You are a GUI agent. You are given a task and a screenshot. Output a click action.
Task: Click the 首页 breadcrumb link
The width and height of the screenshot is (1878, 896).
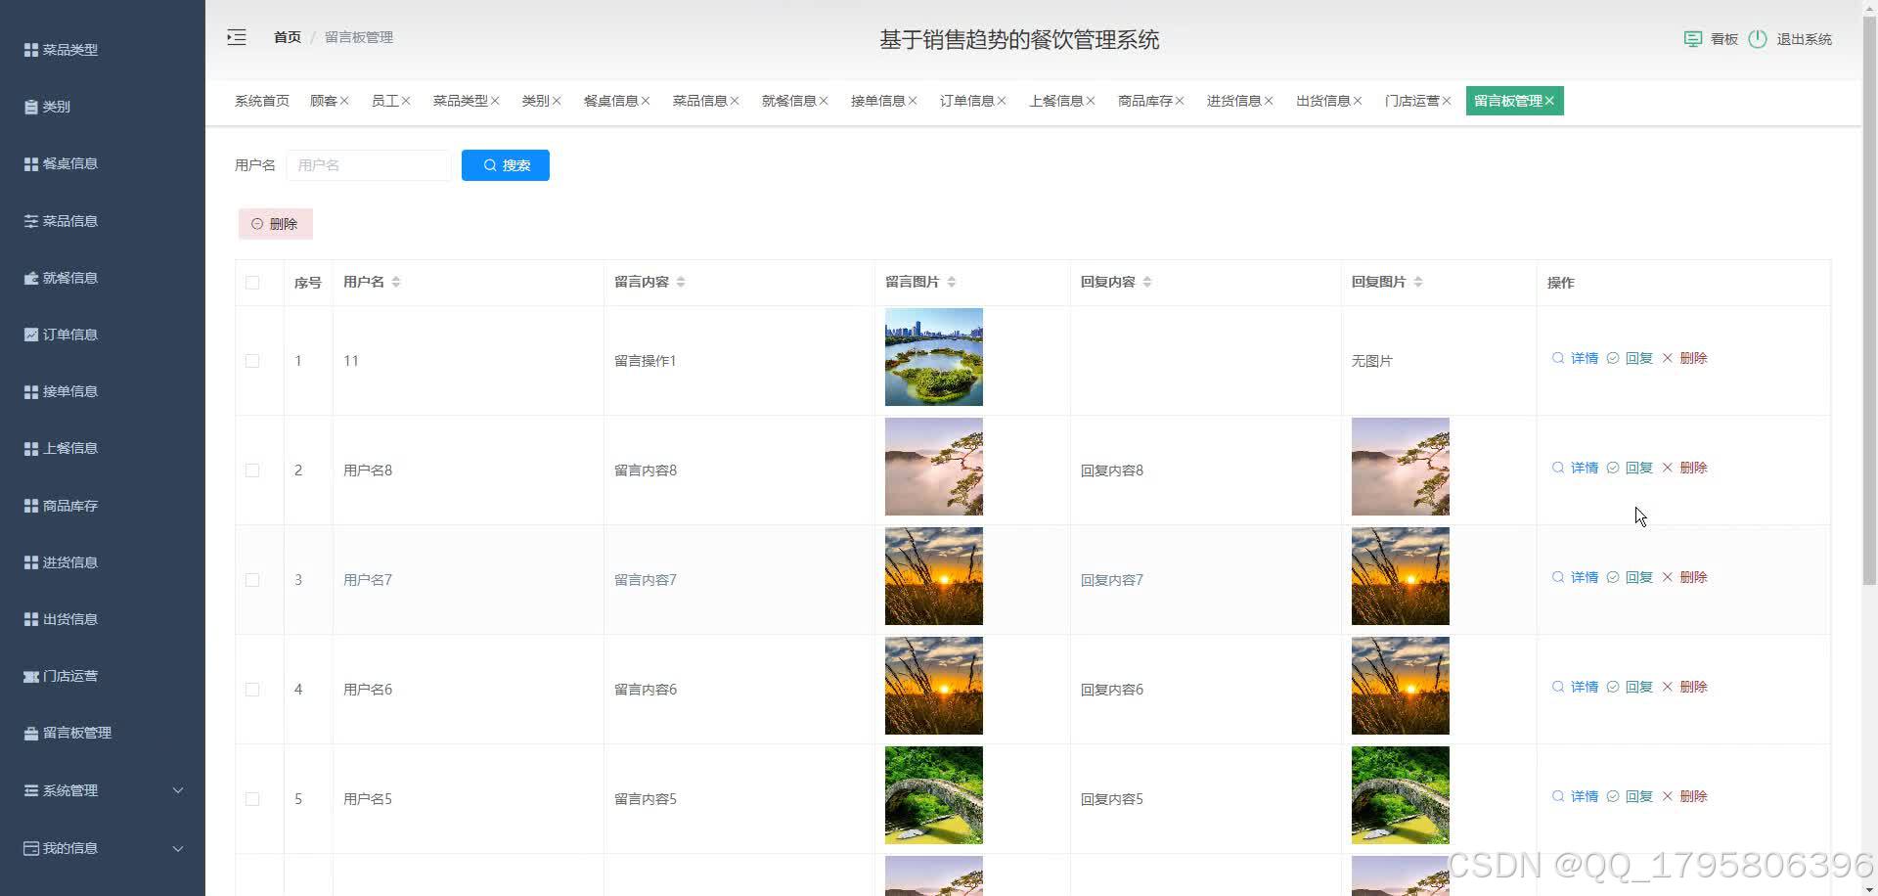[288, 37]
